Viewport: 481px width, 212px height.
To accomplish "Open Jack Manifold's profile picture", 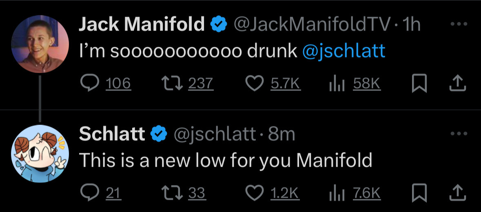I will point(40,44).
